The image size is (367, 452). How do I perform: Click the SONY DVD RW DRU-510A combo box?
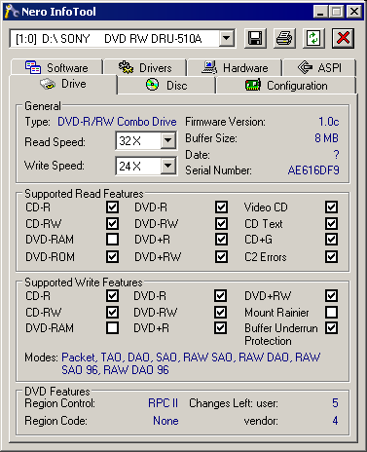123,39
